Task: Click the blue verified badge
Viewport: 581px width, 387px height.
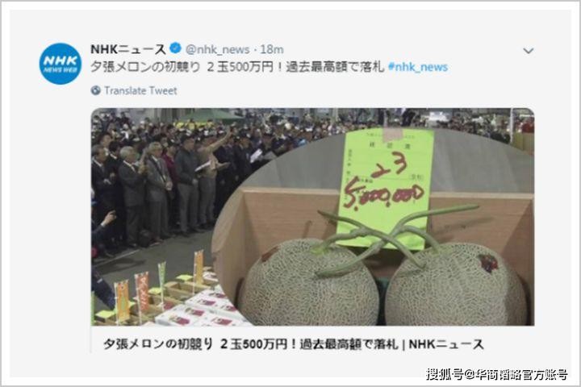Action: [175, 48]
